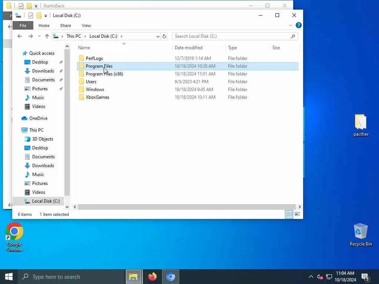
Task: Switch to Details view layout
Action: pyautogui.click(x=289, y=214)
